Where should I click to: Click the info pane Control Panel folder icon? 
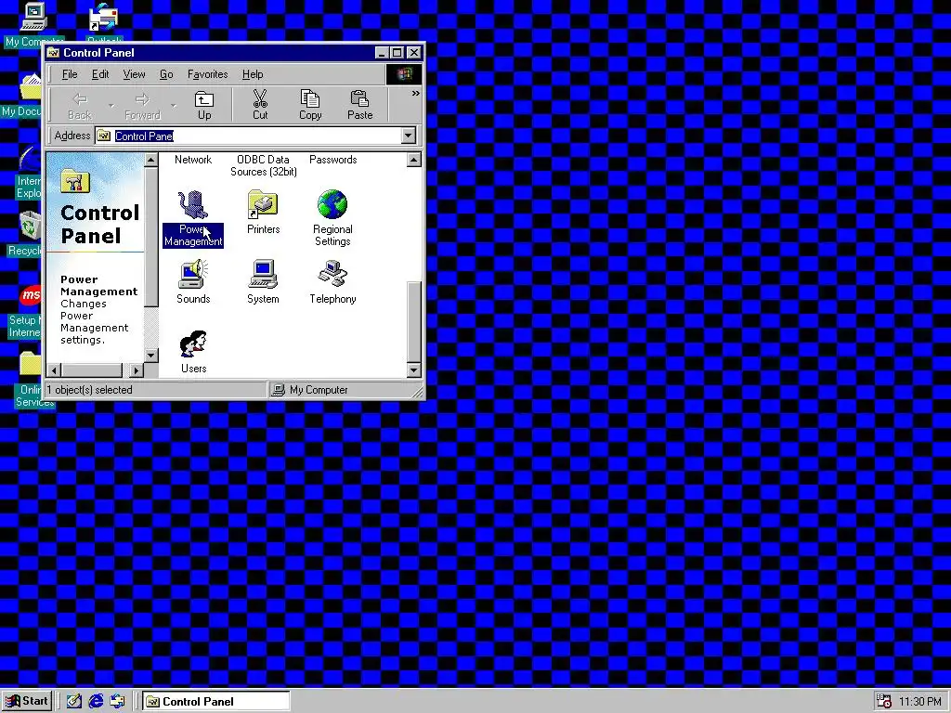coord(75,181)
